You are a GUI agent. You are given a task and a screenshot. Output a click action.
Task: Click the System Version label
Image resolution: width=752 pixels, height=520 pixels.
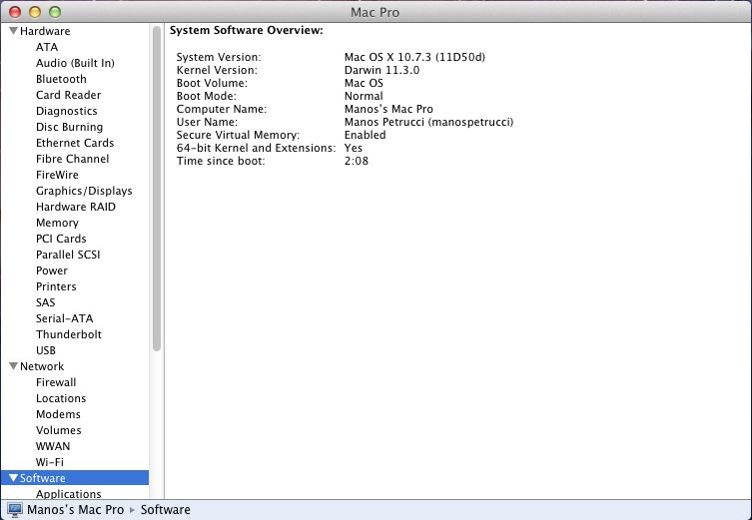(x=219, y=57)
